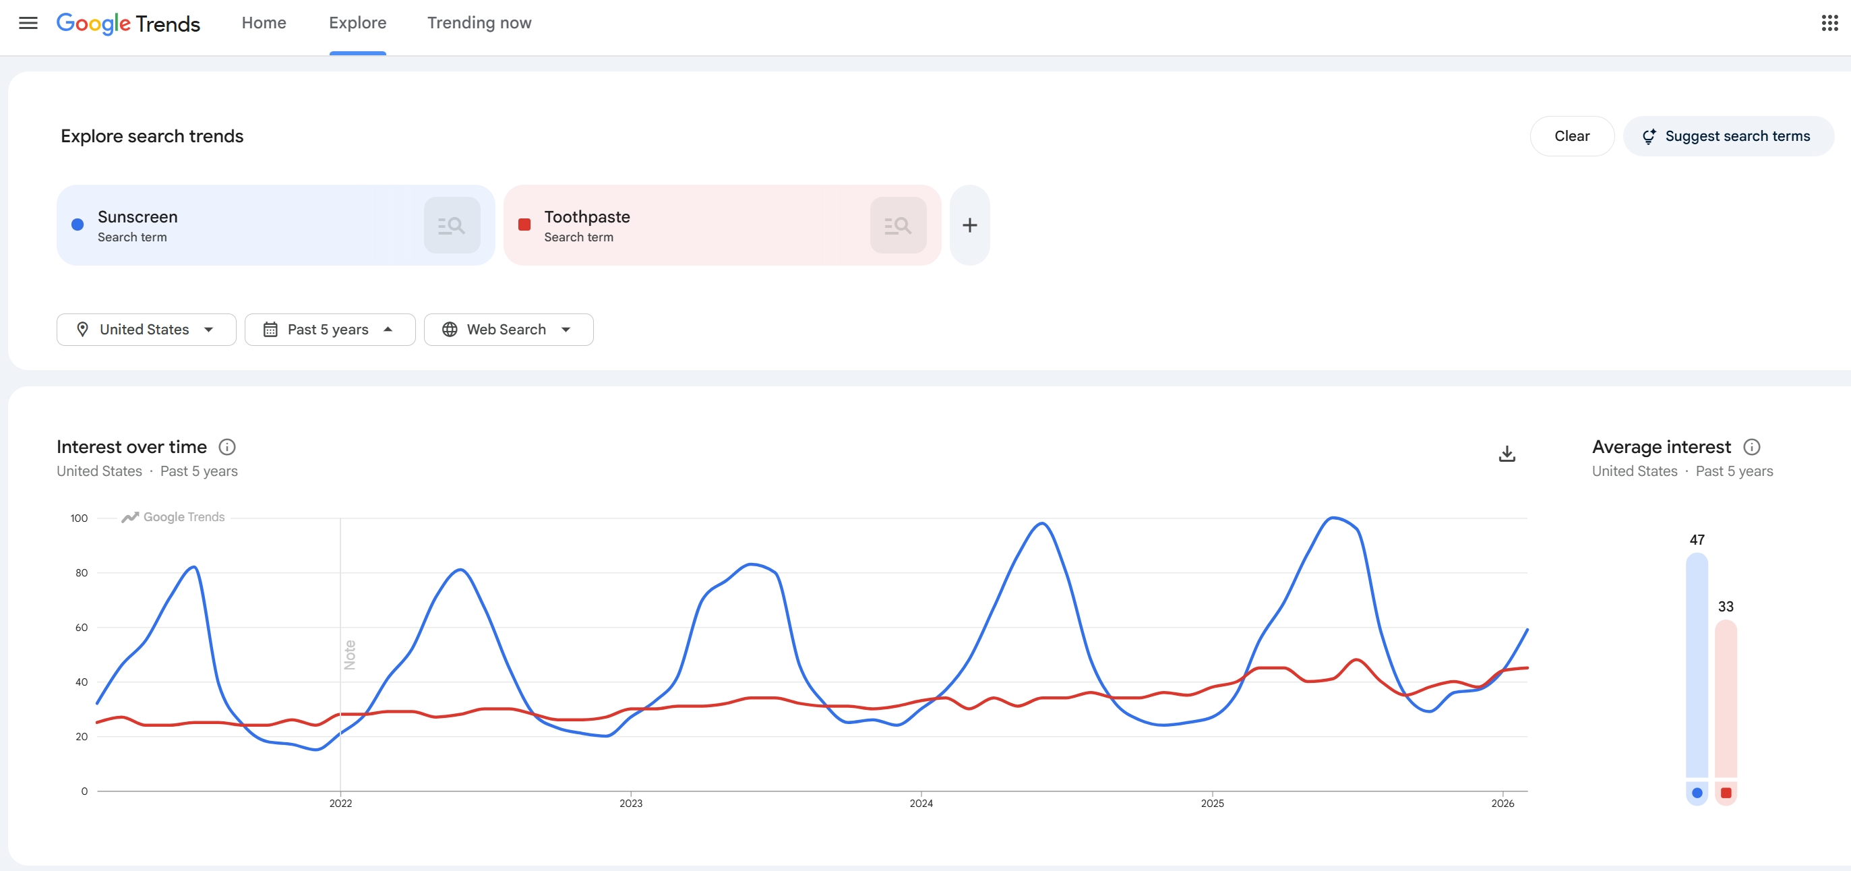The width and height of the screenshot is (1851, 871).
Task: Expand the Past 5 years time range selector
Action: pyautogui.click(x=329, y=329)
